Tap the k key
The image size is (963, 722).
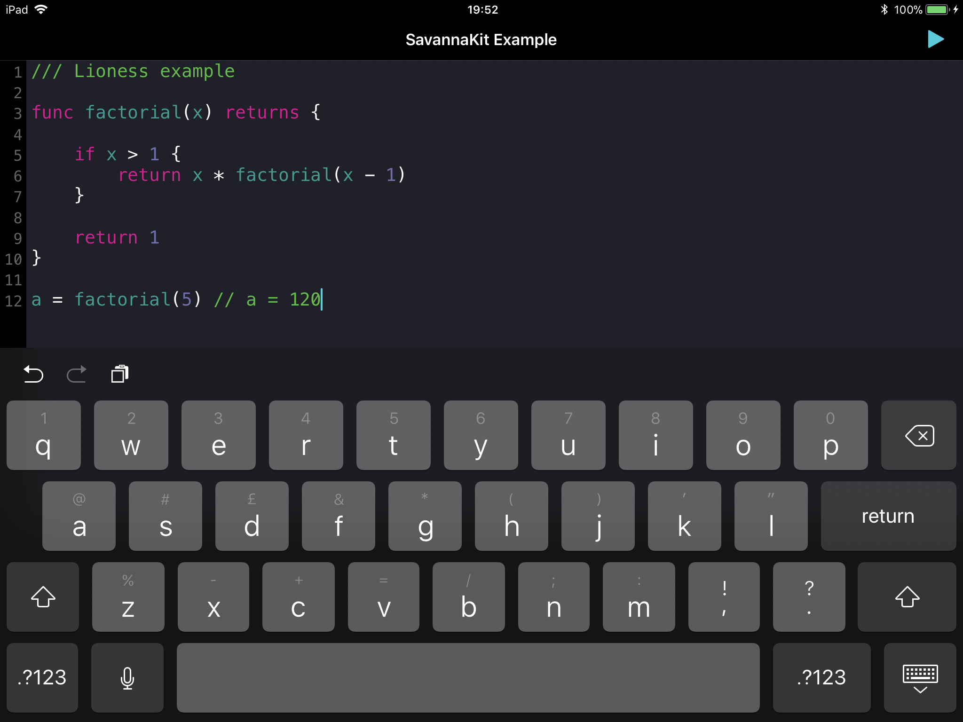pyautogui.click(x=685, y=516)
